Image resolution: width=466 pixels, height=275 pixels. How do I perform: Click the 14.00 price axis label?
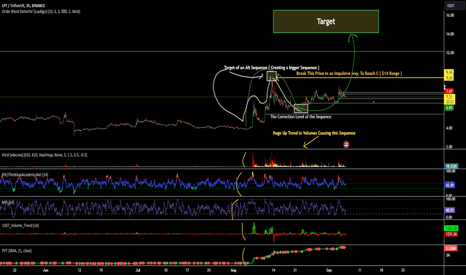click(450, 34)
